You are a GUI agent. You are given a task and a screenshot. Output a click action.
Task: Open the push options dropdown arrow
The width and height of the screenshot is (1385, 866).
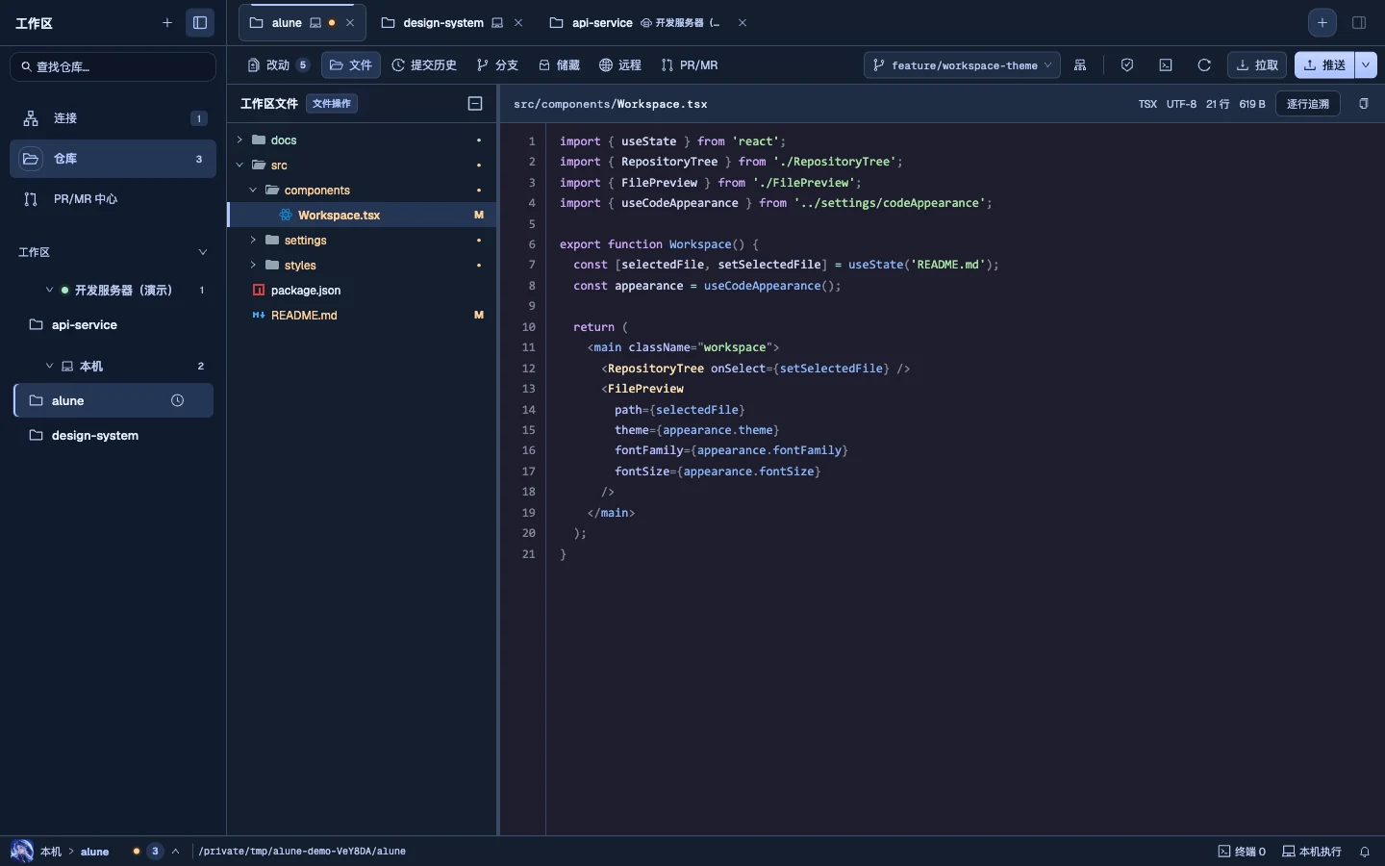click(x=1367, y=65)
